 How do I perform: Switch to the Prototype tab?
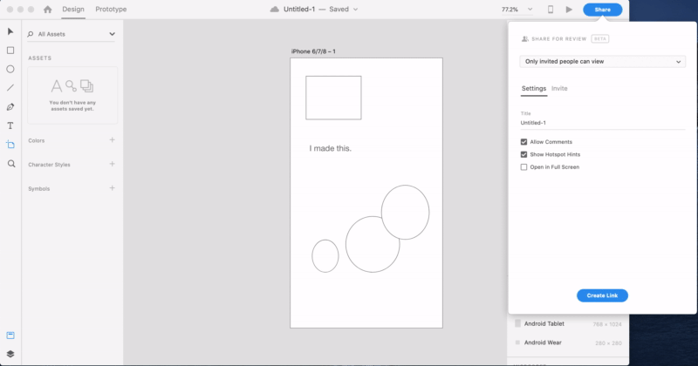pos(111,10)
